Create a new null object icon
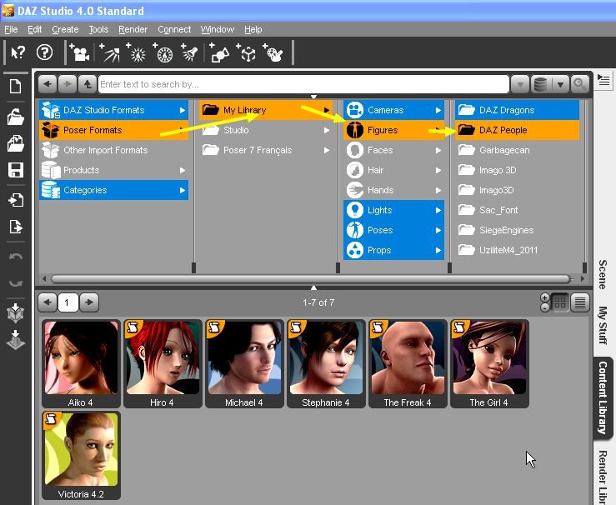The image size is (616, 505). point(246,52)
